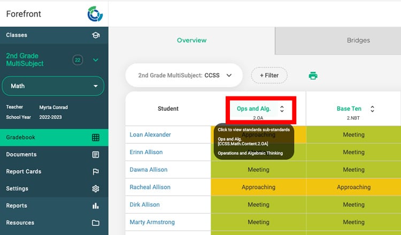Open student Racheal Allison

click(x=150, y=187)
